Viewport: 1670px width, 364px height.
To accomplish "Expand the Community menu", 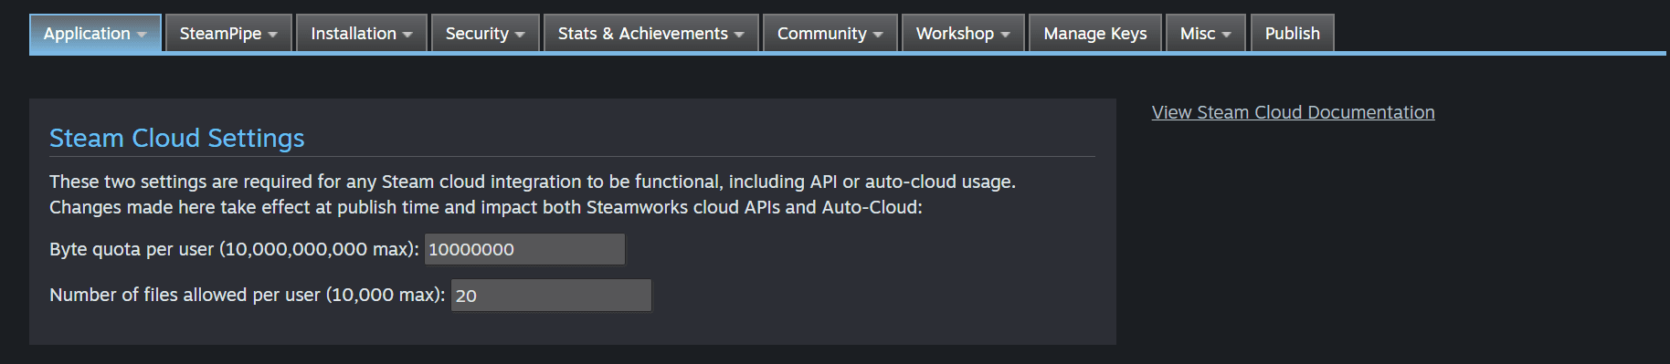I will pyautogui.click(x=830, y=34).
